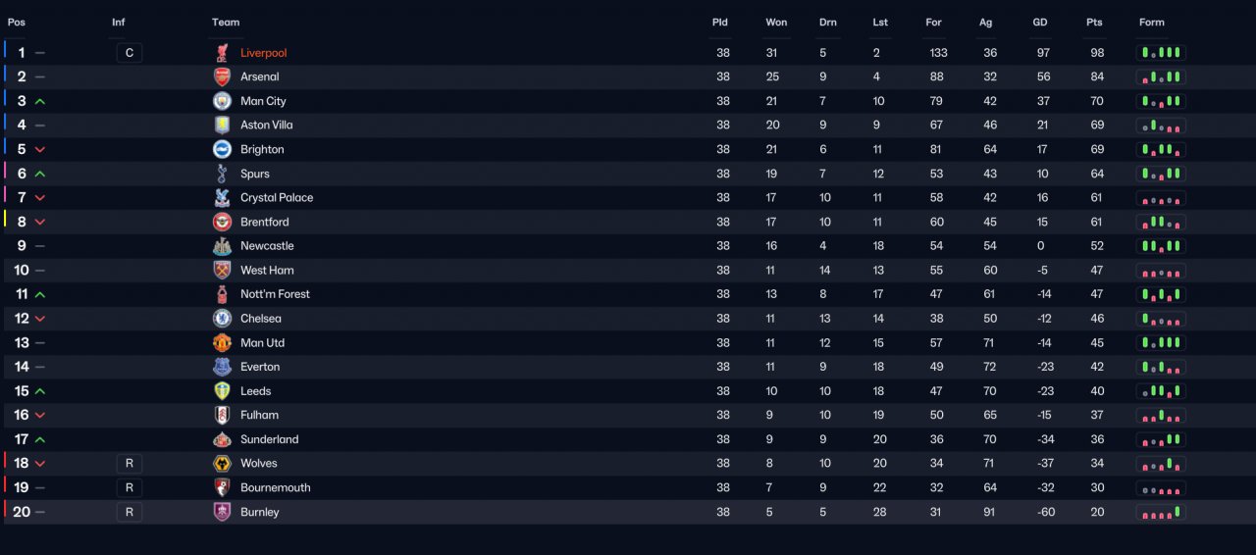The width and height of the screenshot is (1256, 555).
Task: Click the Wolves badge icon
Action: pos(222,464)
